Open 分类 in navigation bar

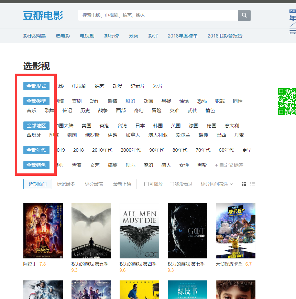133,36
